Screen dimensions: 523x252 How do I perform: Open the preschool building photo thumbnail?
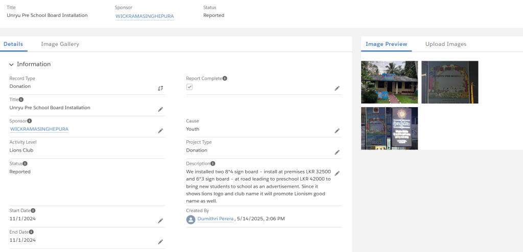[389, 82]
